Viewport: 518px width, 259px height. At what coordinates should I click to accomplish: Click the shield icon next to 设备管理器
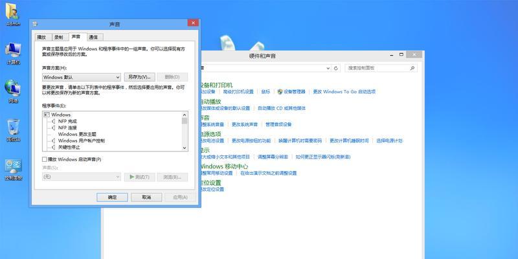(280, 91)
